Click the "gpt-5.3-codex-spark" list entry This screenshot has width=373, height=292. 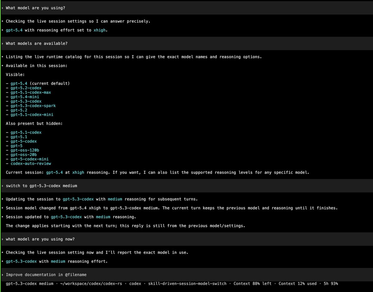point(33,106)
